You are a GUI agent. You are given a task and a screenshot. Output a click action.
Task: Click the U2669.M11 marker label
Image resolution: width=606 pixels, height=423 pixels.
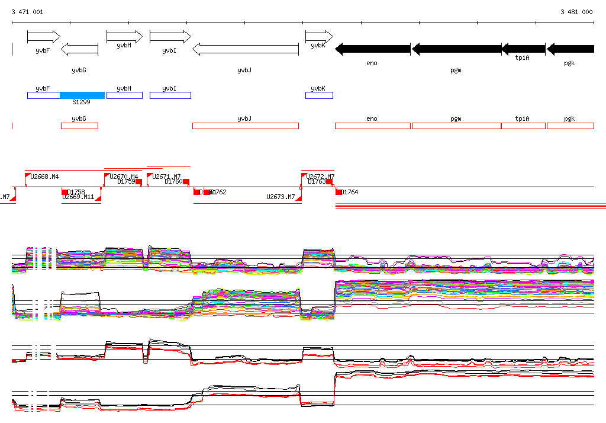(78, 197)
